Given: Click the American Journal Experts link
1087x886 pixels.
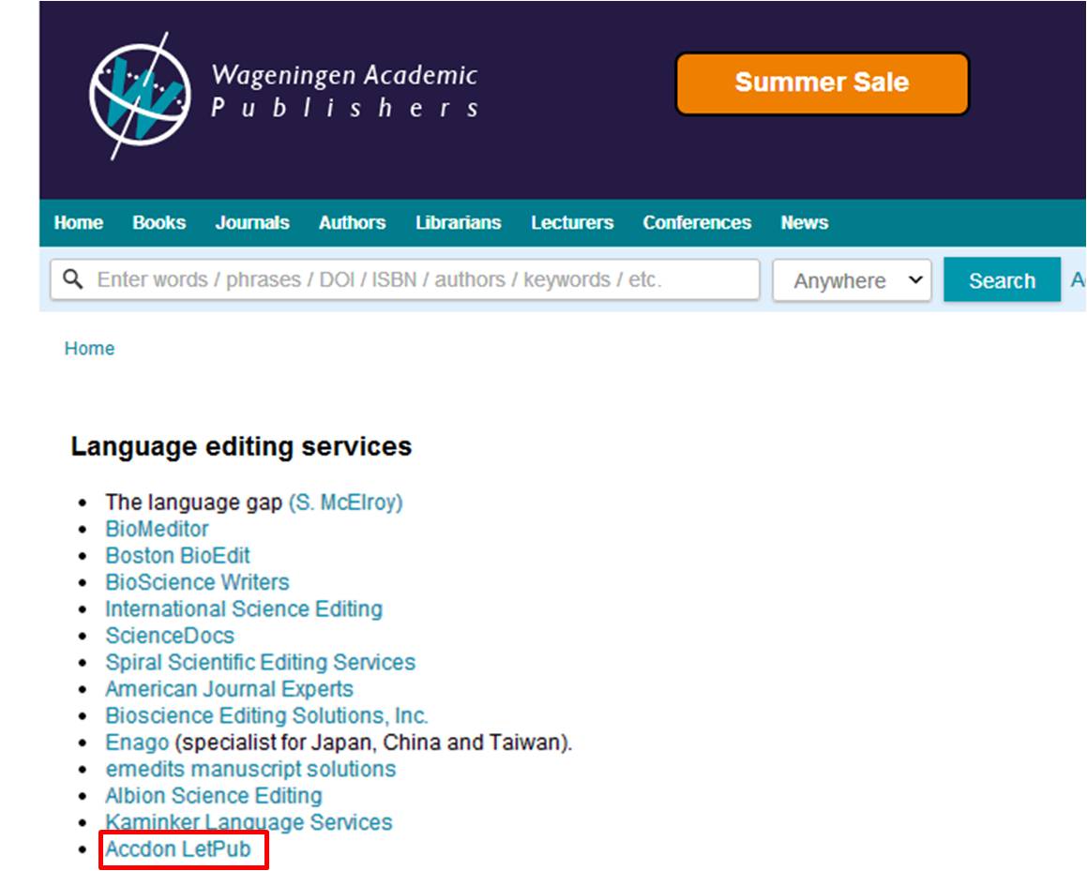Looking at the screenshot, I should click(x=230, y=688).
